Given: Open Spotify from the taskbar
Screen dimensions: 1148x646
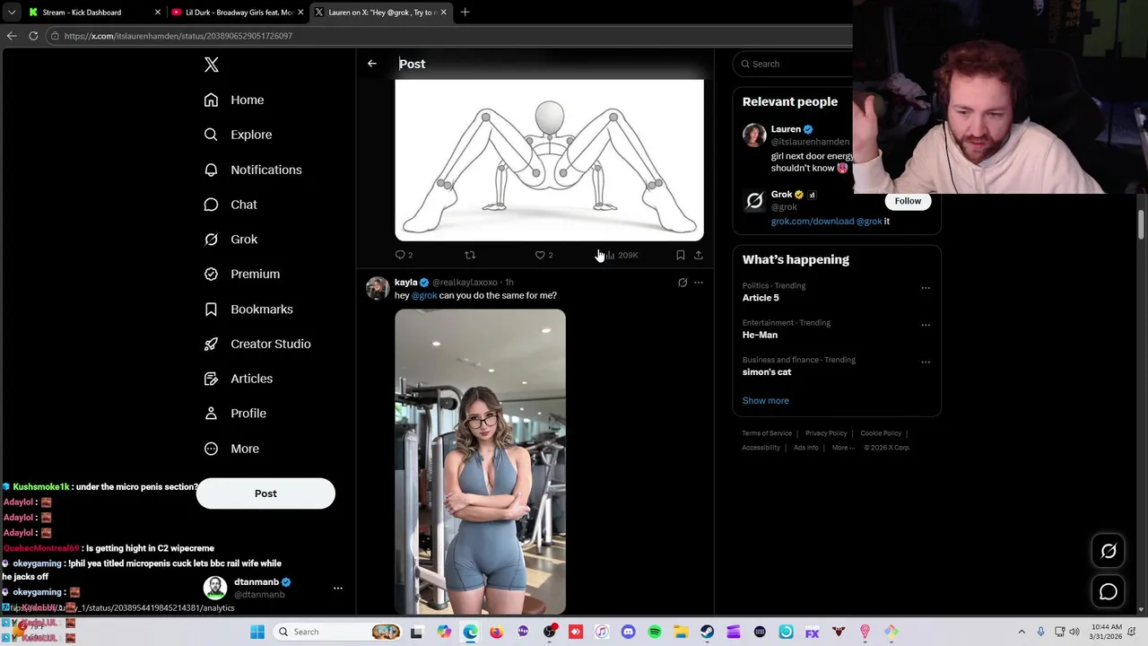Looking at the screenshot, I should point(655,632).
